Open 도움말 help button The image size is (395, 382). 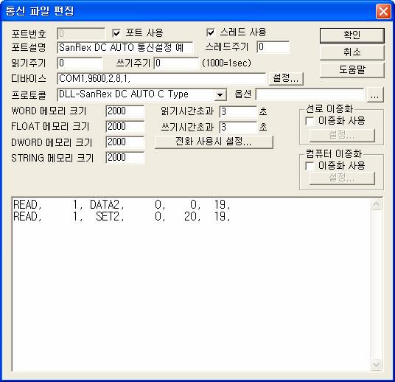coord(352,69)
